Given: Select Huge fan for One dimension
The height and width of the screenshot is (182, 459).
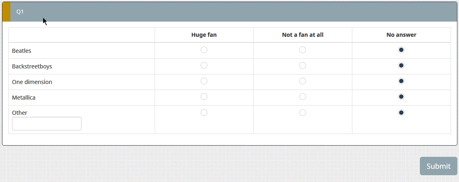Looking at the screenshot, I should click(204, 81).
